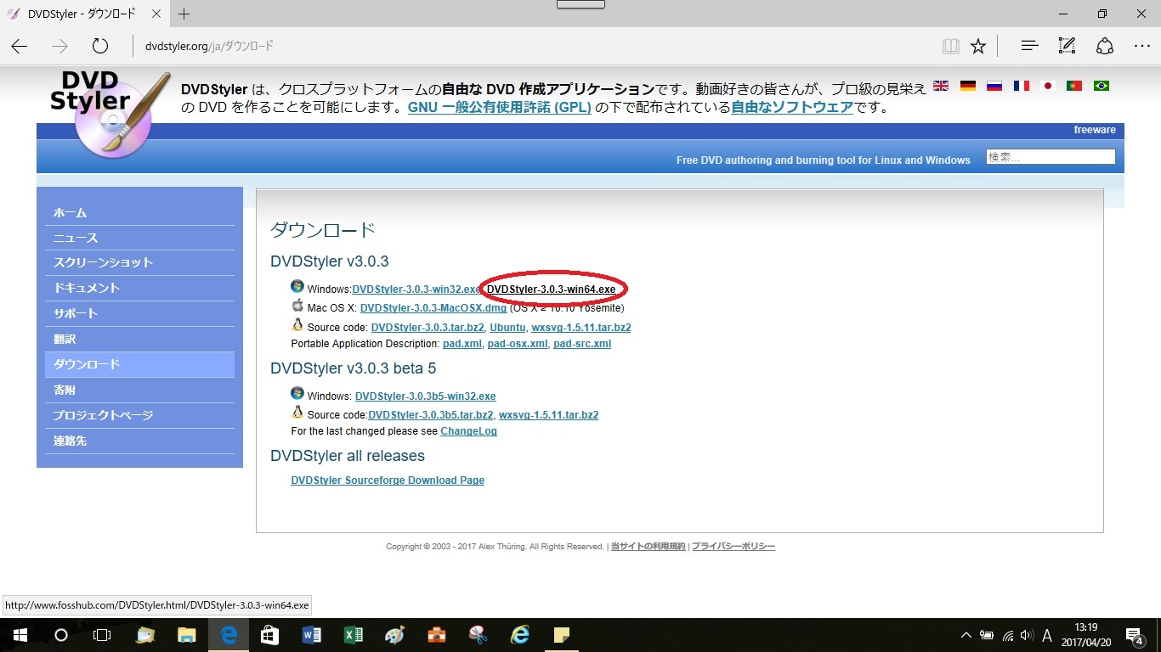Open 当サイトの利用規約 footer link
This screenshot has height=652, width=1161.
tap(648, 547)
